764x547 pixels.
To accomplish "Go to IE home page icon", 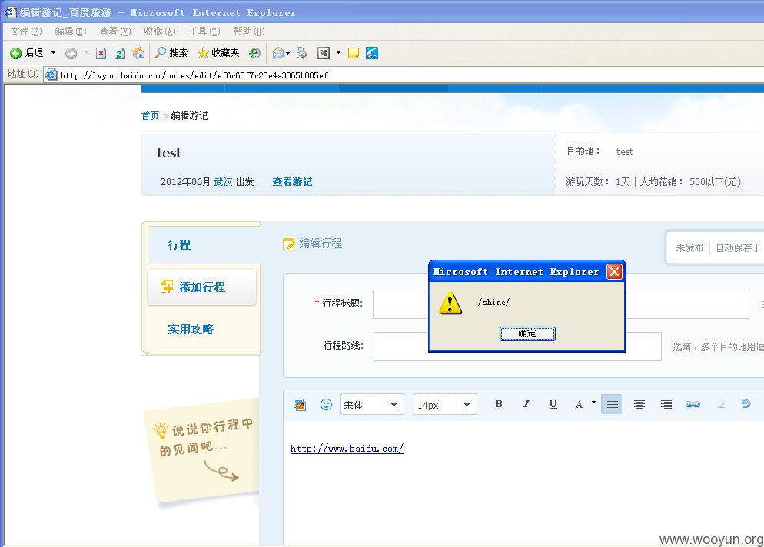I will point(138,52).
